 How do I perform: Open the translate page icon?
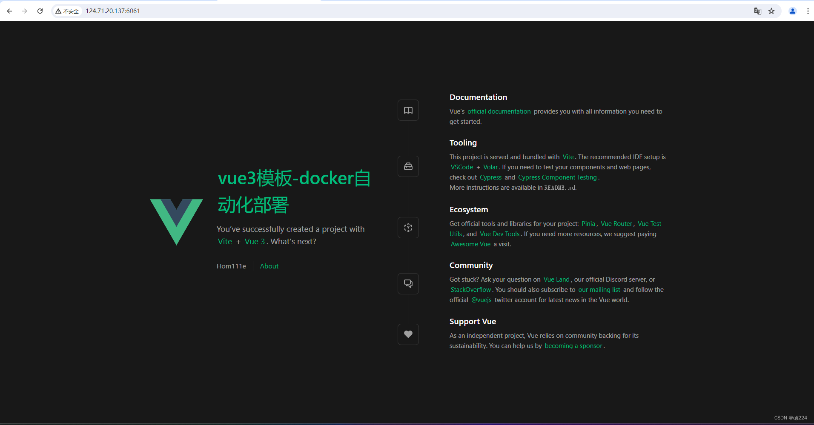click(x=757, y=11)
